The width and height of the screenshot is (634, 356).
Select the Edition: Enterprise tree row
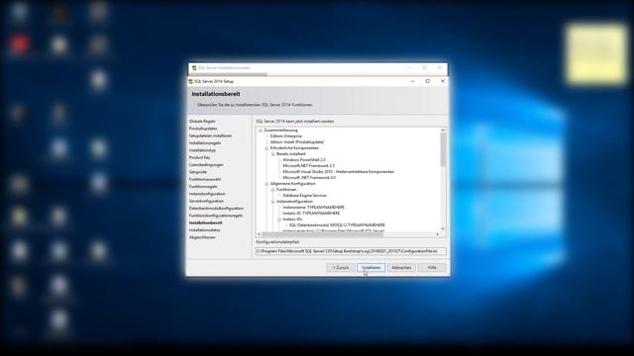pos(286,136)
